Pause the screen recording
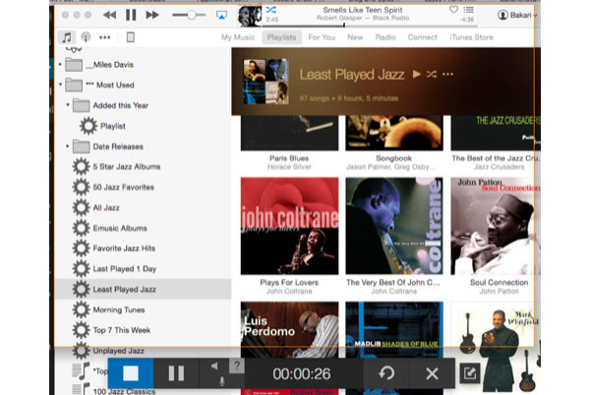This screenshot has width=590, height=395. pyautogui.click(x=176, y=373)
